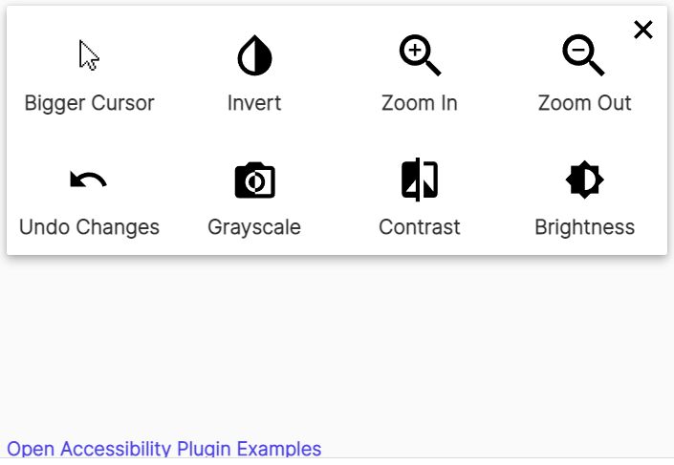Open the Accessibility Plugin Examples link
674x465 pixels.
164,449
